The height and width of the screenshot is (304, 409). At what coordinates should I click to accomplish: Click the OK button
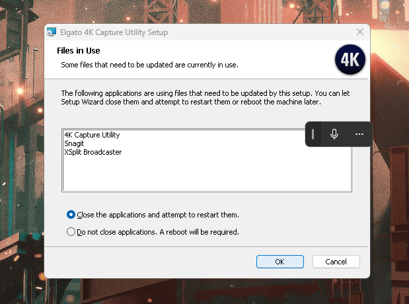point(280,262)
